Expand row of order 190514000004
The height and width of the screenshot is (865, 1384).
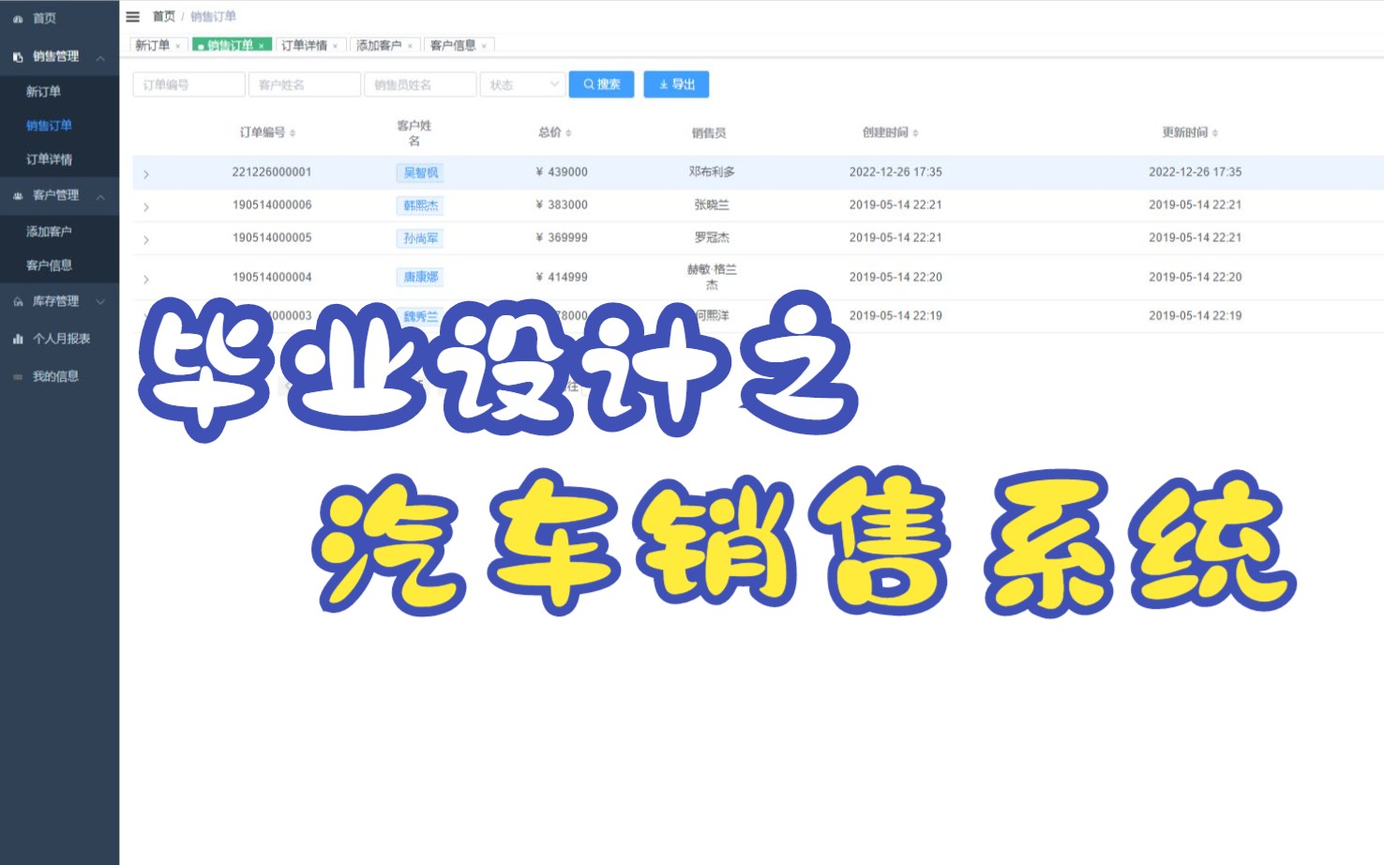146,280
